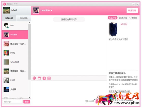Open chat with lr040
Image resolution: width=142 pixels, height=108 pixels.
coord(15,53)
